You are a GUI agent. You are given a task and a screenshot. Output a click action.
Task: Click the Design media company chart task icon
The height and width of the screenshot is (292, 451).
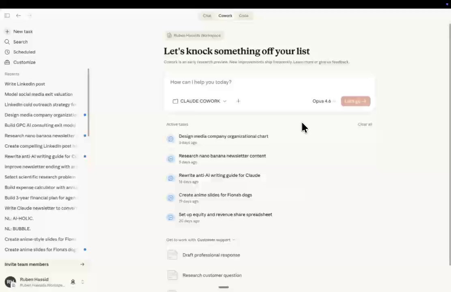tap(171, 139)
